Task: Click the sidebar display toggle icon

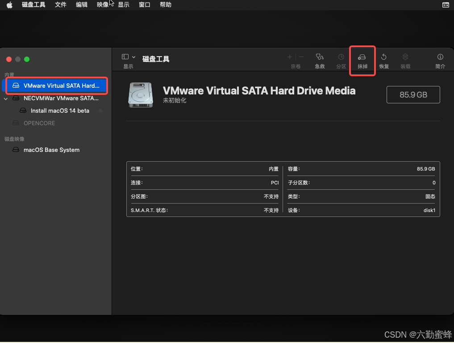Action: point(125,57)
